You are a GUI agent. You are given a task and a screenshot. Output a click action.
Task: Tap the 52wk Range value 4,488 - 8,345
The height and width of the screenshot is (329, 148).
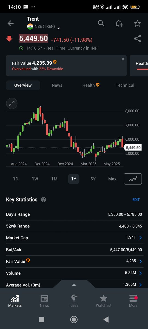130,226
